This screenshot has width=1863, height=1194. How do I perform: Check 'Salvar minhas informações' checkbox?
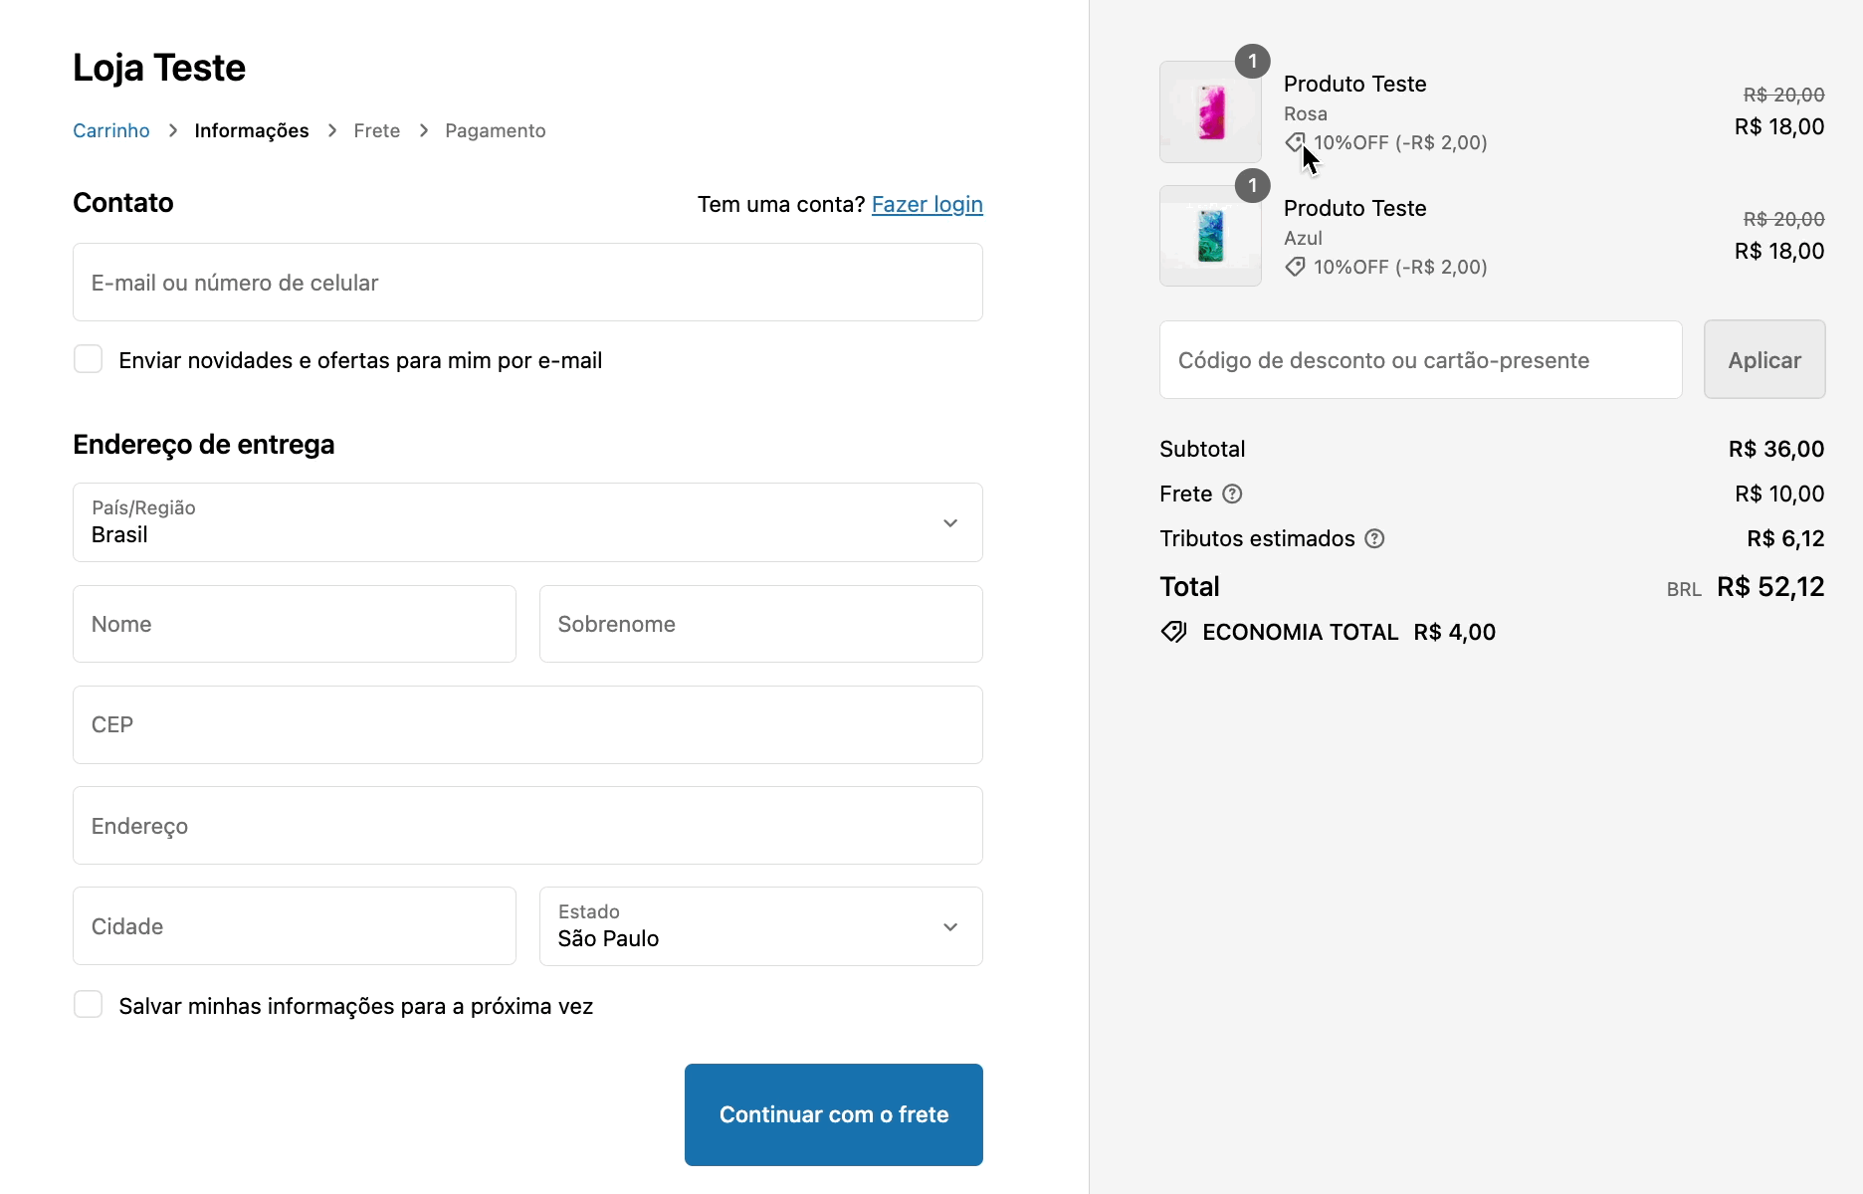click(89, 1005)
